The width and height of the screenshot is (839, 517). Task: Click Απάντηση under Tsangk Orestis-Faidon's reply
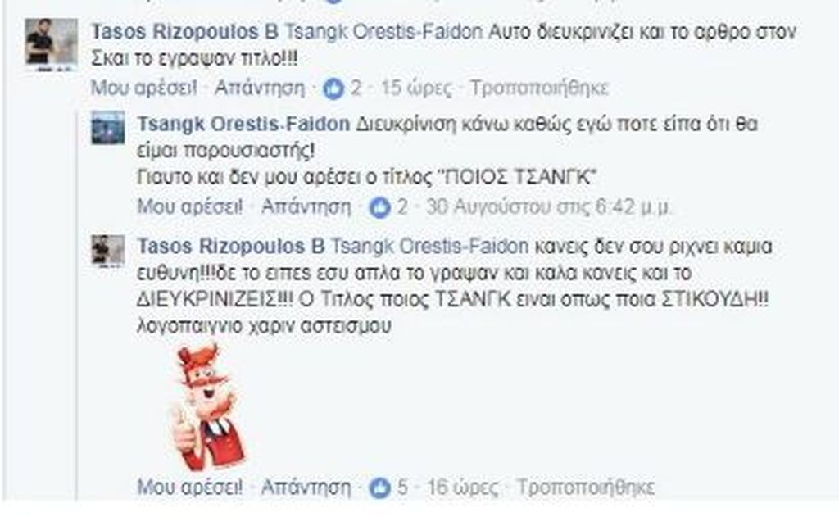pyautogui.click(x=306, y=206)
